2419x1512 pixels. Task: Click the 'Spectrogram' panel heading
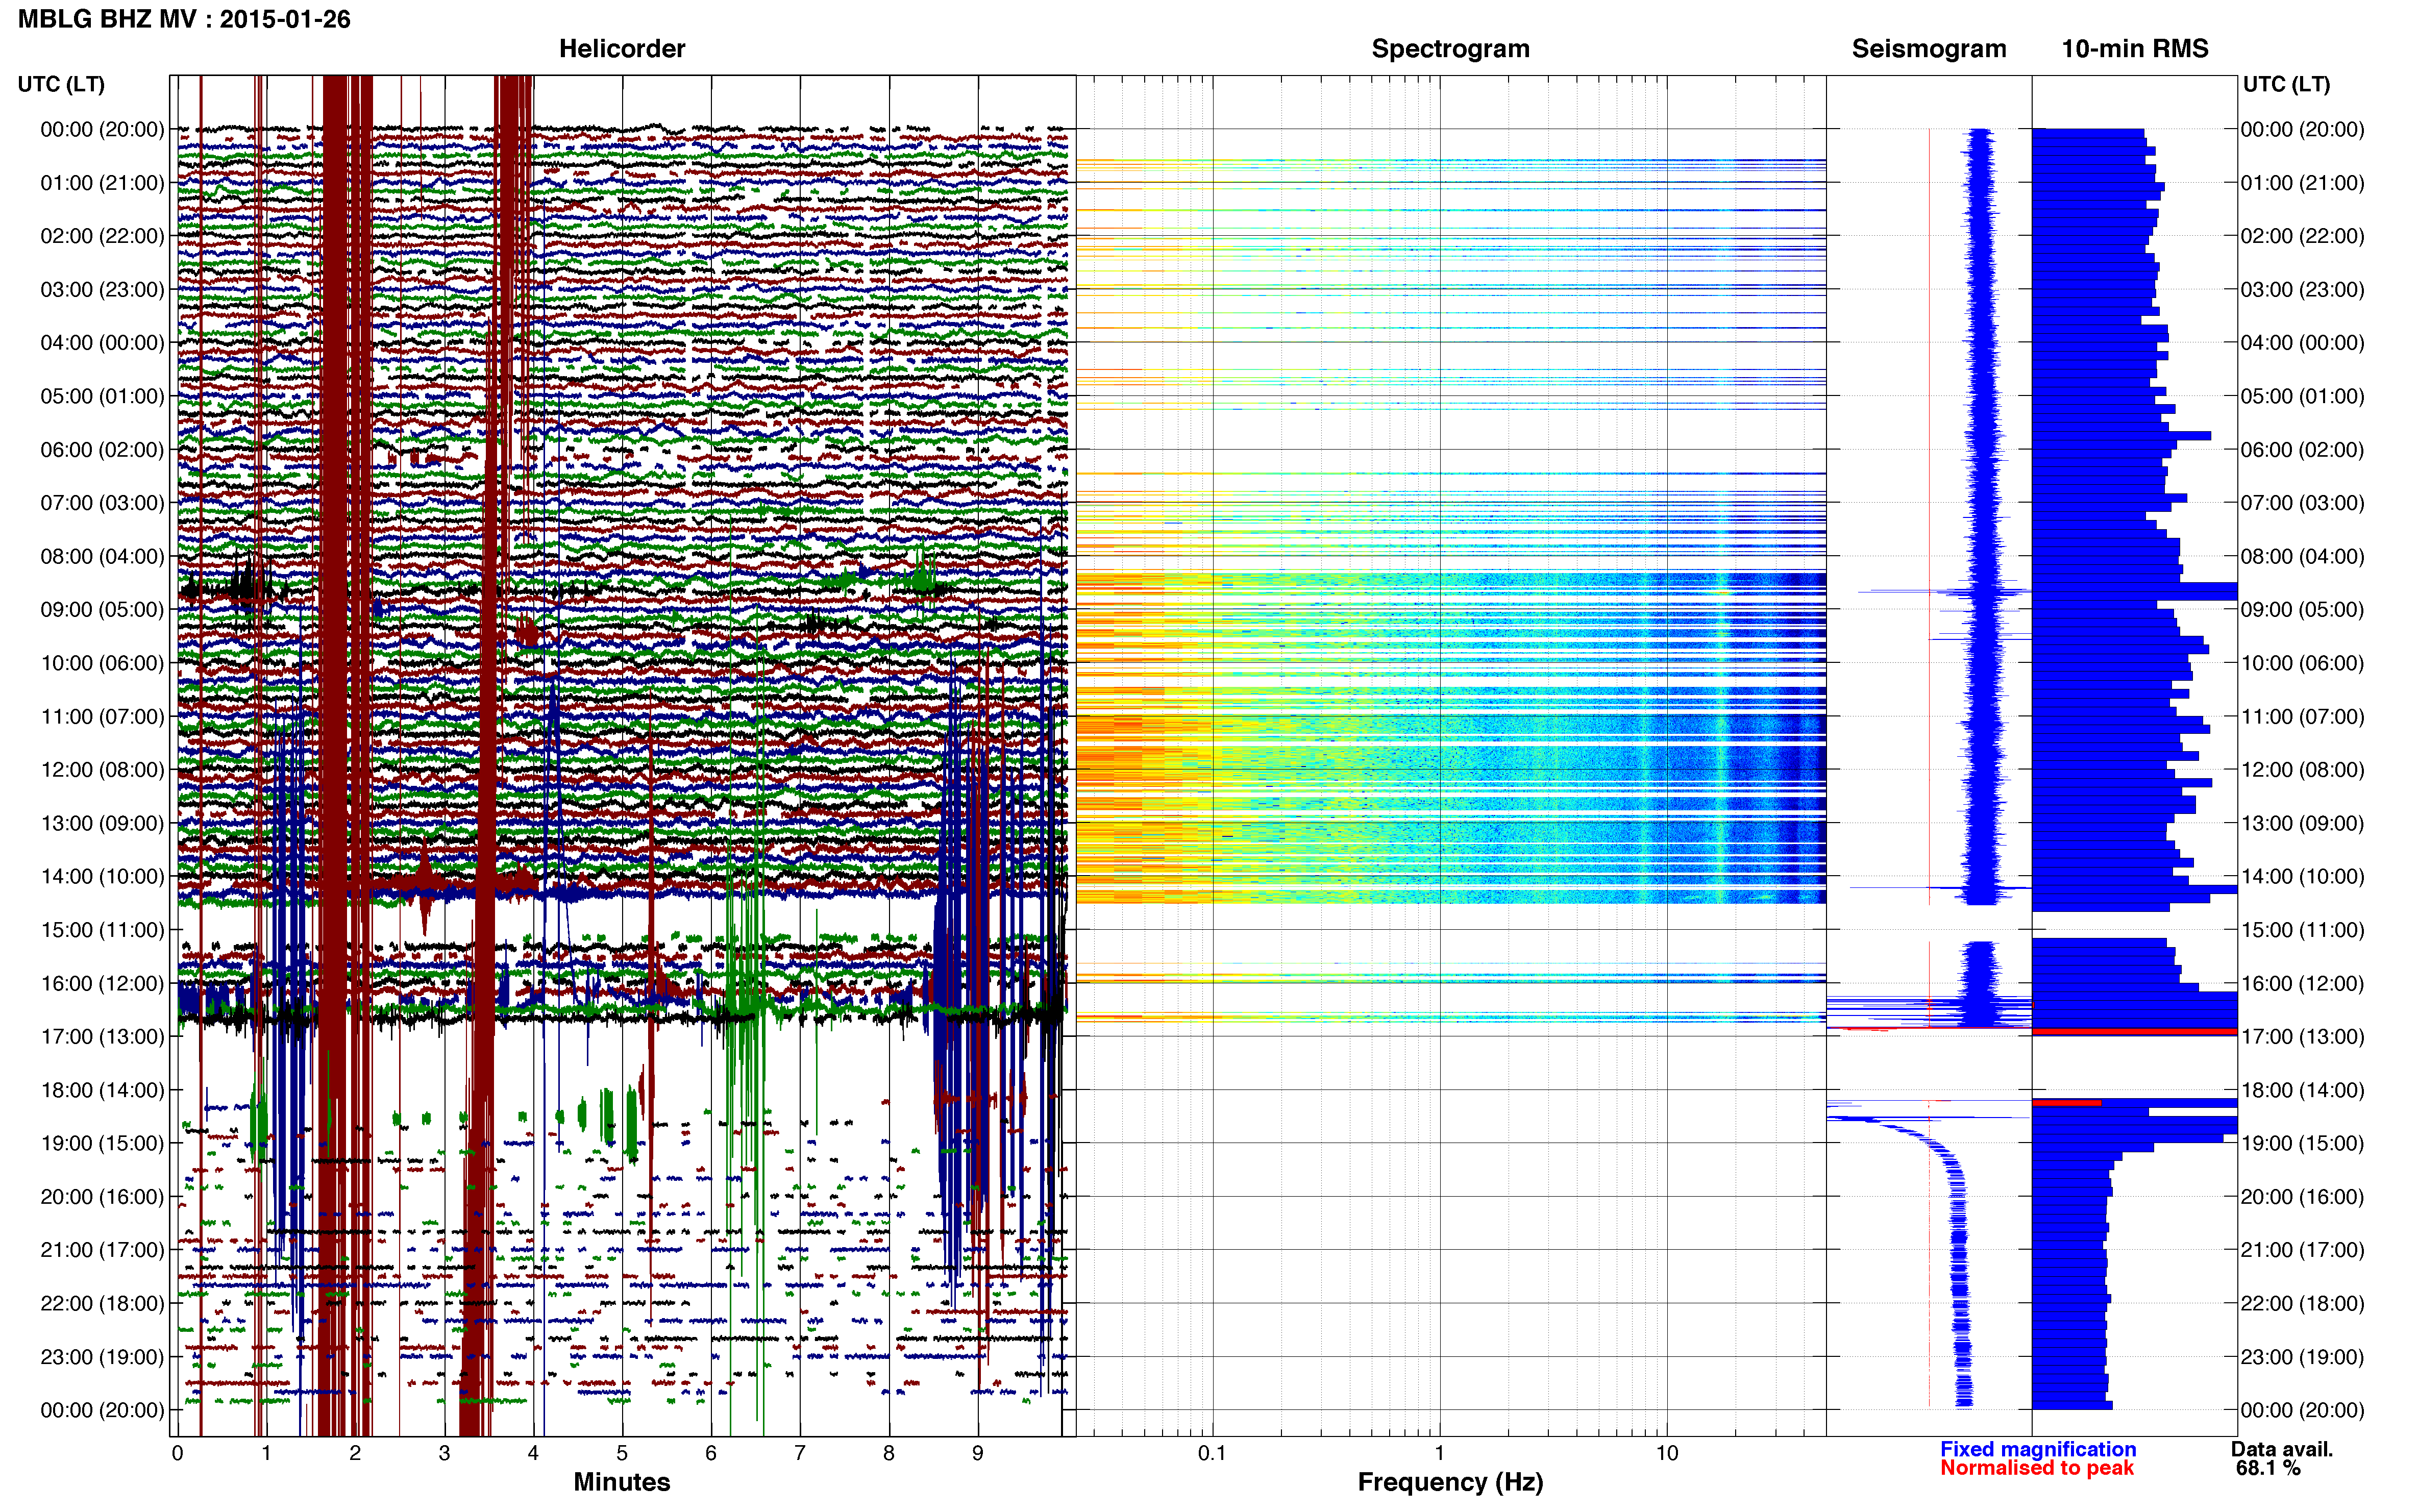pyautogui.click(x=1450, y=48)
